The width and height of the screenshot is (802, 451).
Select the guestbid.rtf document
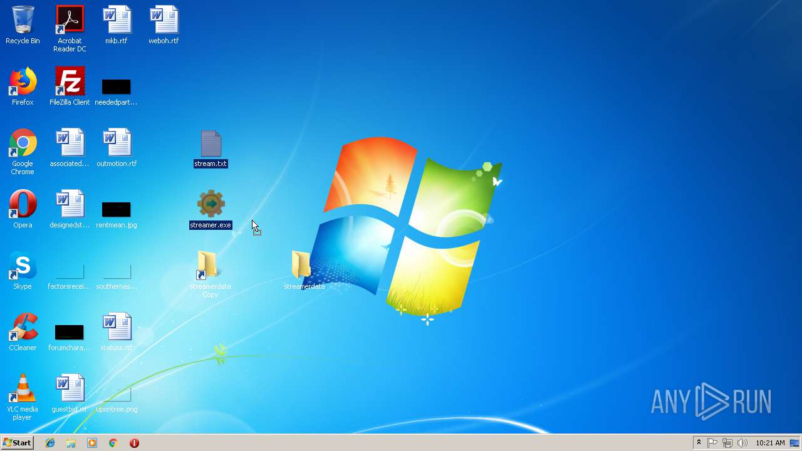tap(70, 393)
